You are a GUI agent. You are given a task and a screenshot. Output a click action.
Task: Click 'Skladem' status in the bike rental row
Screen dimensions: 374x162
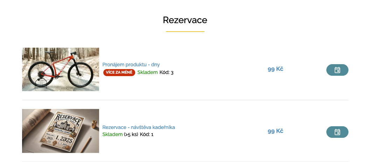147,73
